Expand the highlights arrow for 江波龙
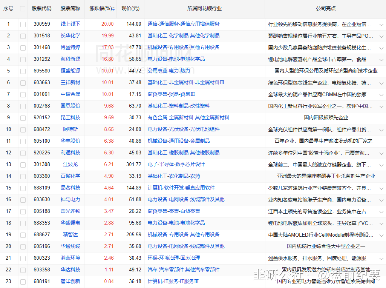 click(x=381, y=165)
